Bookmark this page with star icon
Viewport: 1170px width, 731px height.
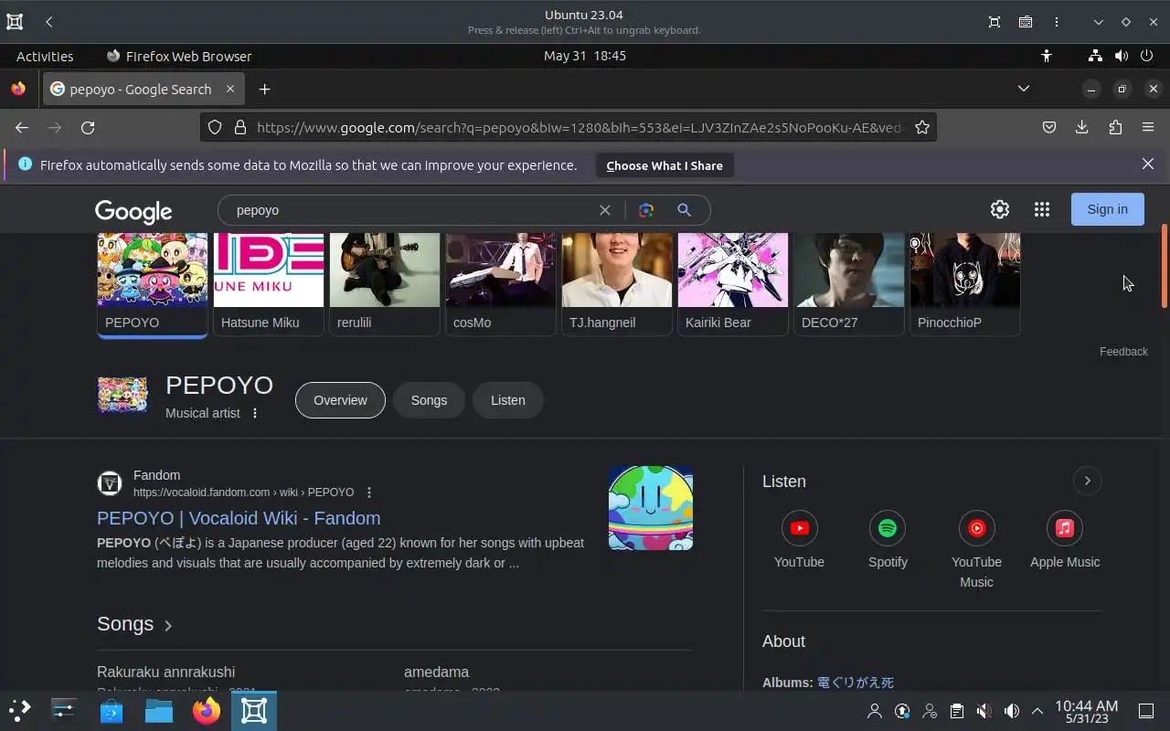pos(922,128)
